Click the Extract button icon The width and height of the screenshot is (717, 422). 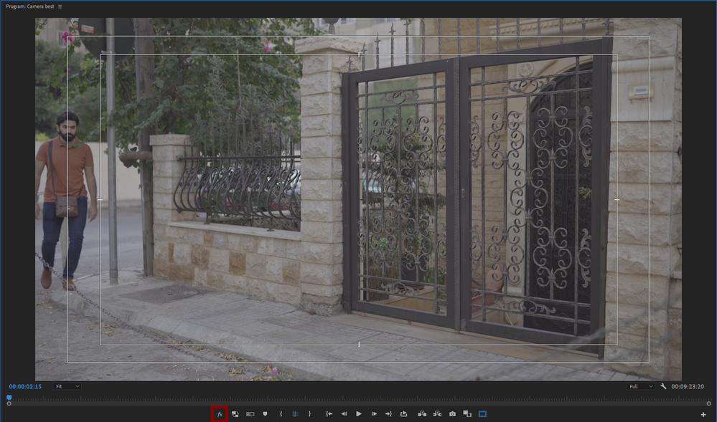(x=437, y=414)
